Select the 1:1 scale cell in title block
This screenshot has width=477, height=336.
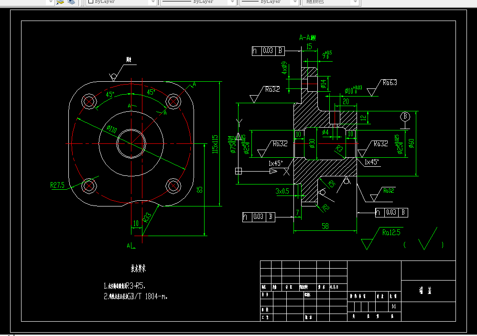click(394, 306)
